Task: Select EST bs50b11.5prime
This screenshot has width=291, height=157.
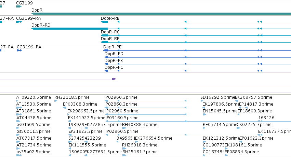Action: 34,131
